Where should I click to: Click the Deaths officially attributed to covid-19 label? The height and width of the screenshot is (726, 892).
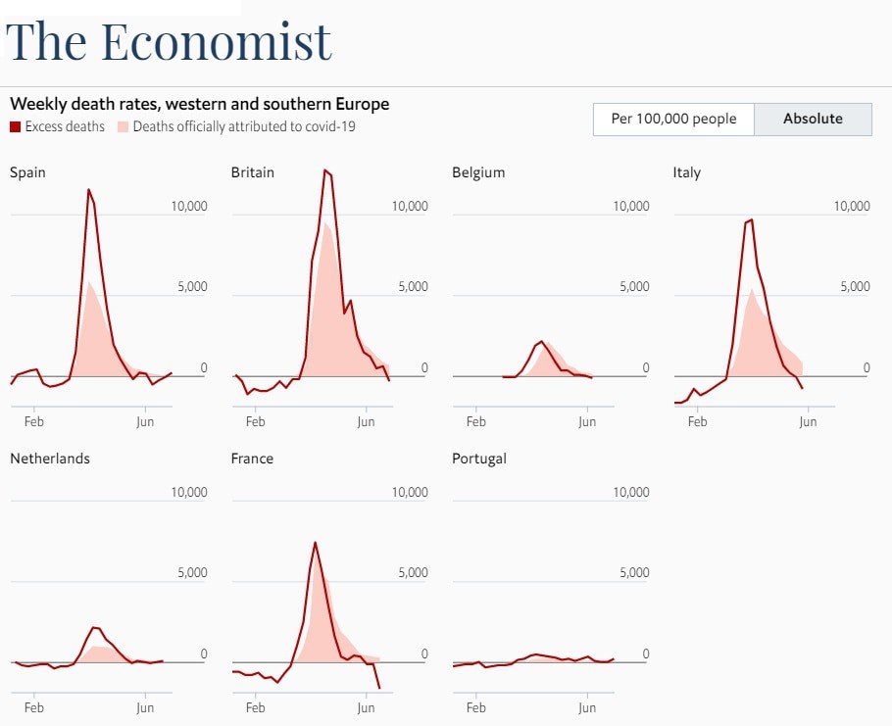(244, 126)
